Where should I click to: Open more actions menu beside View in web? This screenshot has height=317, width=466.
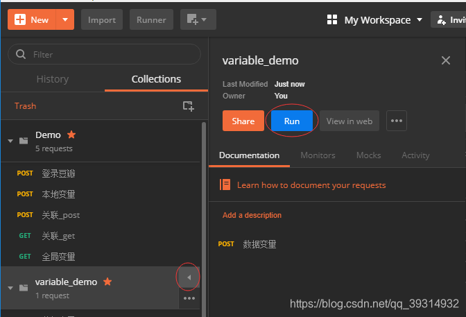pos(397,121)
